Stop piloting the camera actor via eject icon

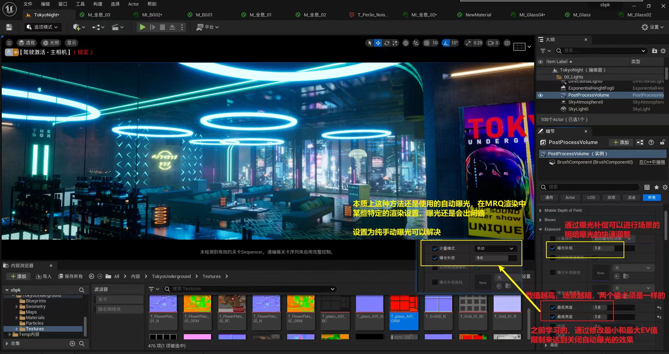(9, 52)
